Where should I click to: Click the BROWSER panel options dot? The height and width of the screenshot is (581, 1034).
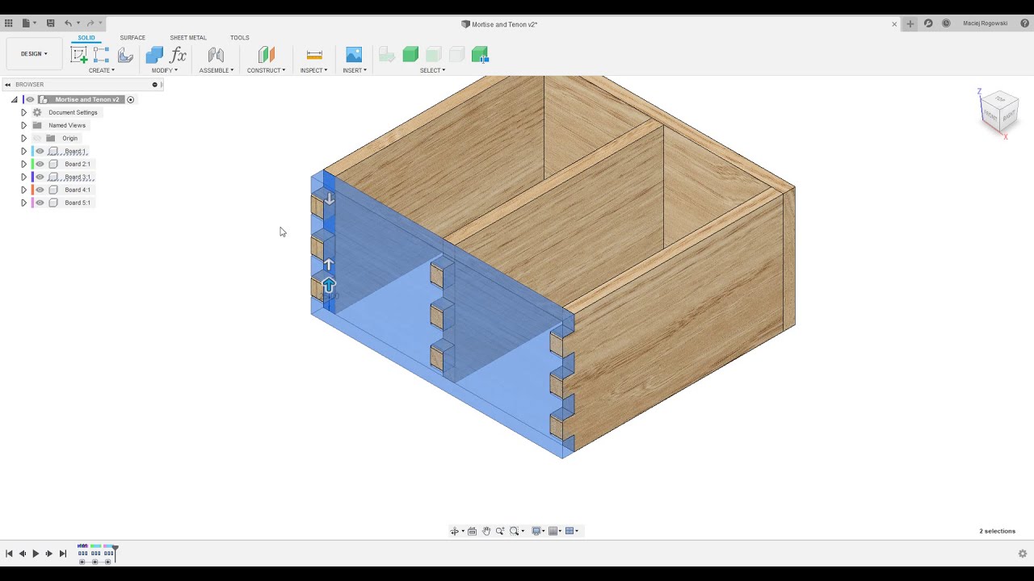[154, 84]
